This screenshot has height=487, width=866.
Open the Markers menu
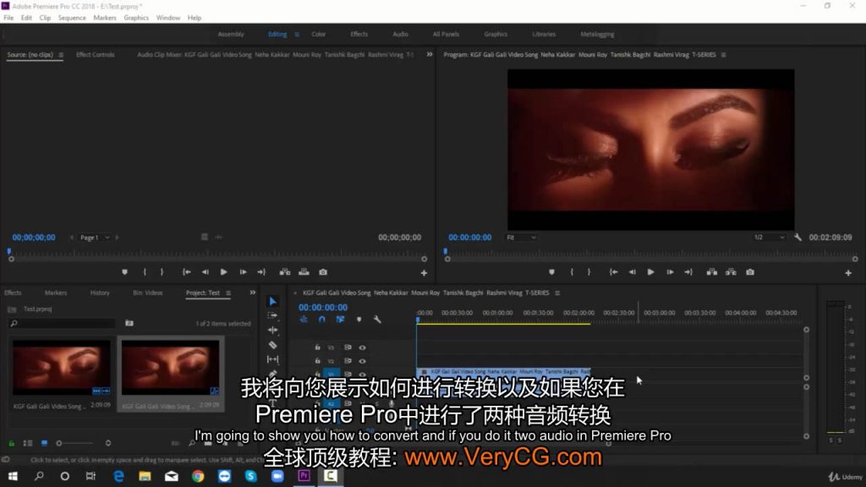[x=104, y=18]
